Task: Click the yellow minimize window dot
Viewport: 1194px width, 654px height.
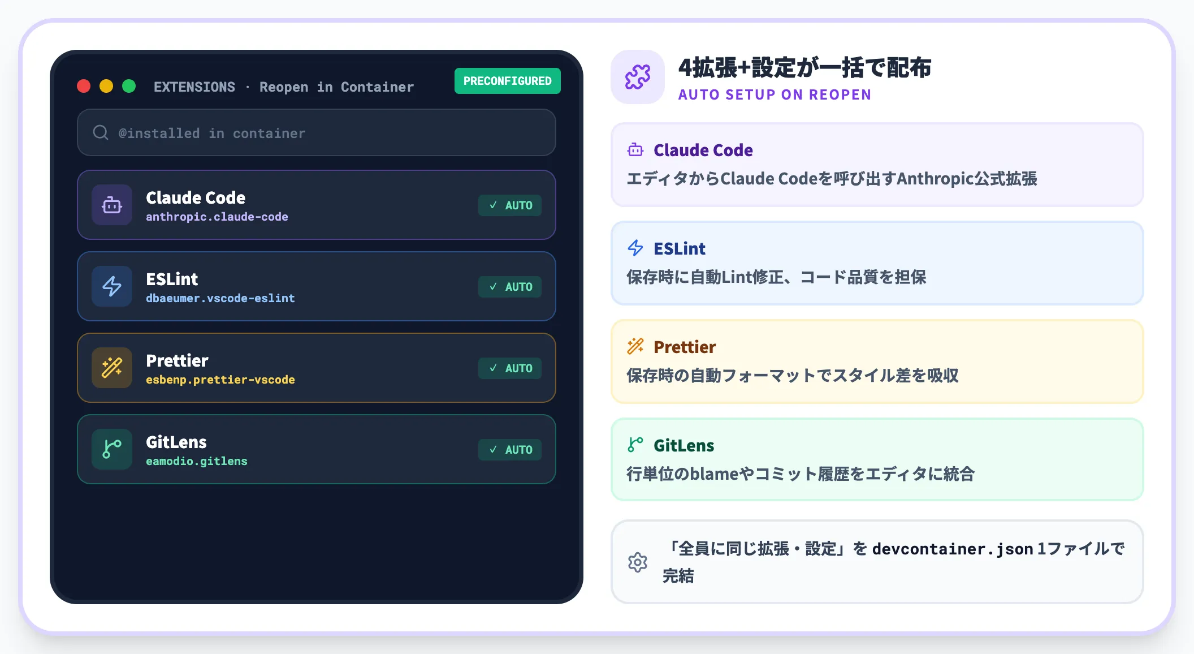Action: click(x=106, y=86)
